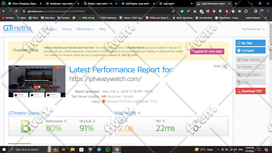Click the weather 21°C Haze widget
272x153 pixels.
[204, 149]
